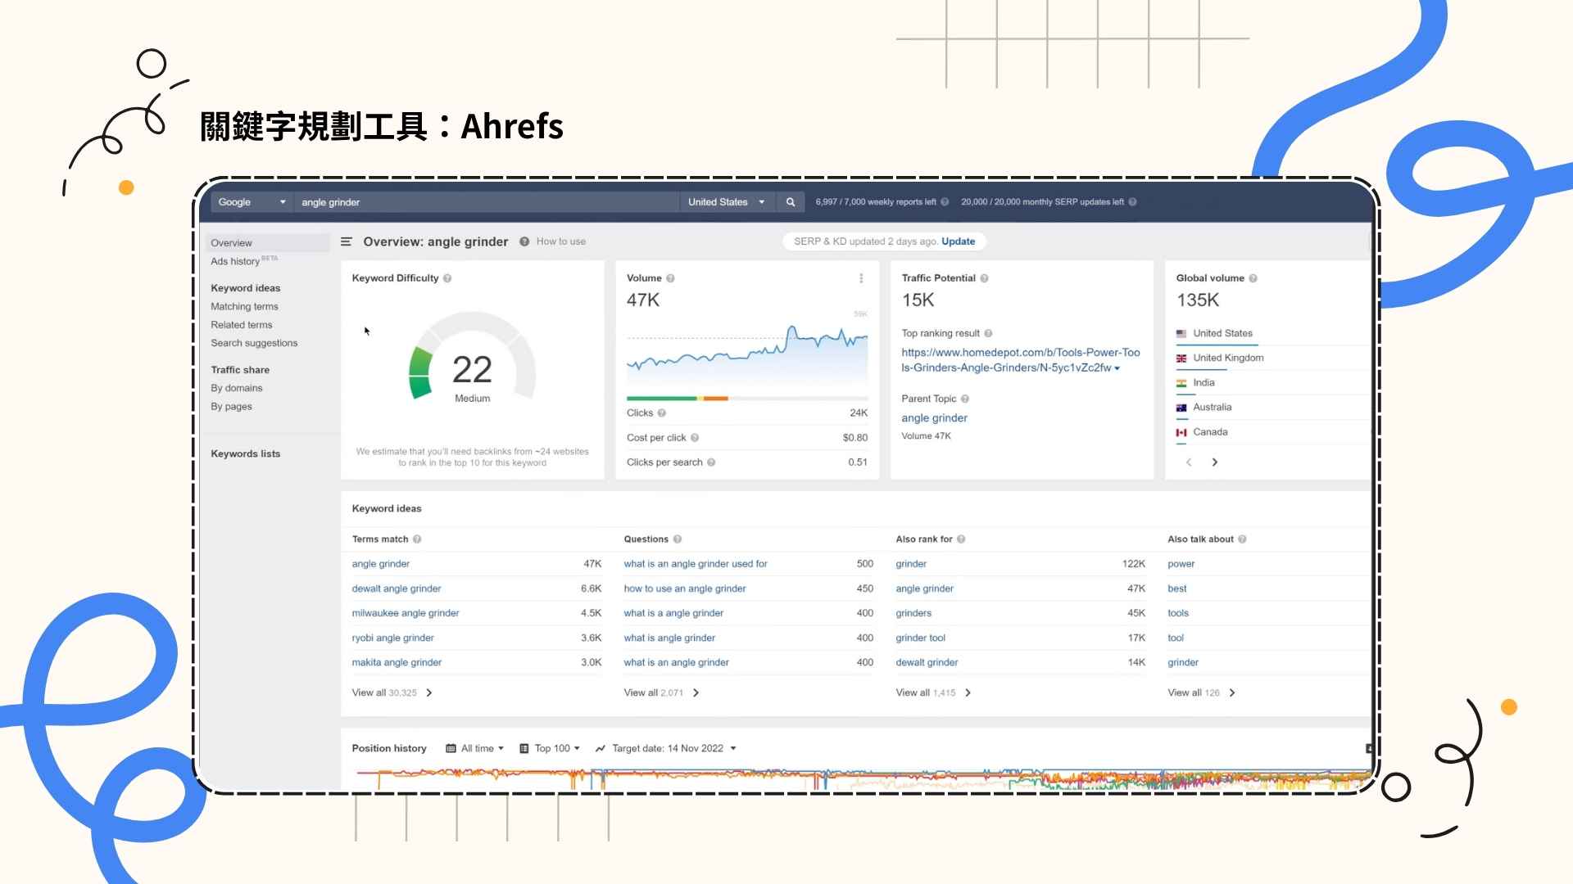This screenshot has height=884, width=1573.
Task: View all 1,415 also rank for keywords
Action: [933, 692]
